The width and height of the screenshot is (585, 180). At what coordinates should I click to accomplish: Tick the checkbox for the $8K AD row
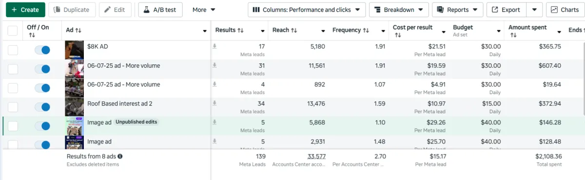click(13, 50)
